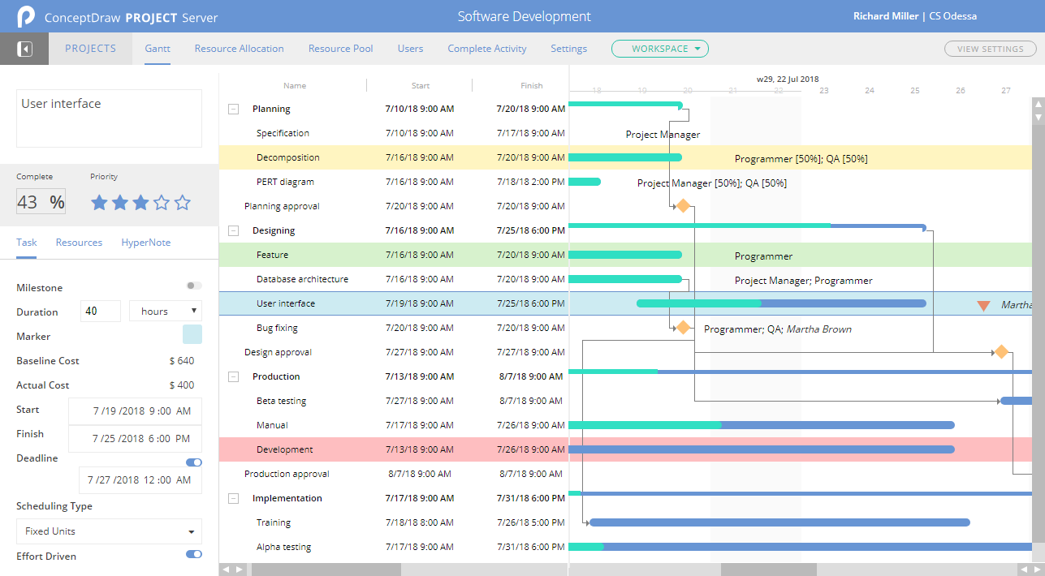This screenshot has height=576, width=1045.
Task: Open the WORKSPACE dropdown
Action: click(660, 49)
